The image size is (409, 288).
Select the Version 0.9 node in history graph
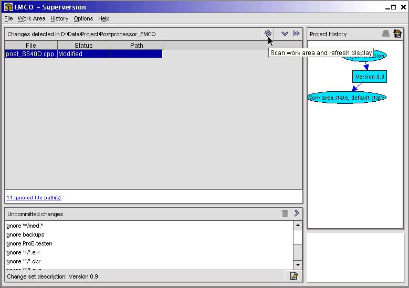click(x=369, y=77)
